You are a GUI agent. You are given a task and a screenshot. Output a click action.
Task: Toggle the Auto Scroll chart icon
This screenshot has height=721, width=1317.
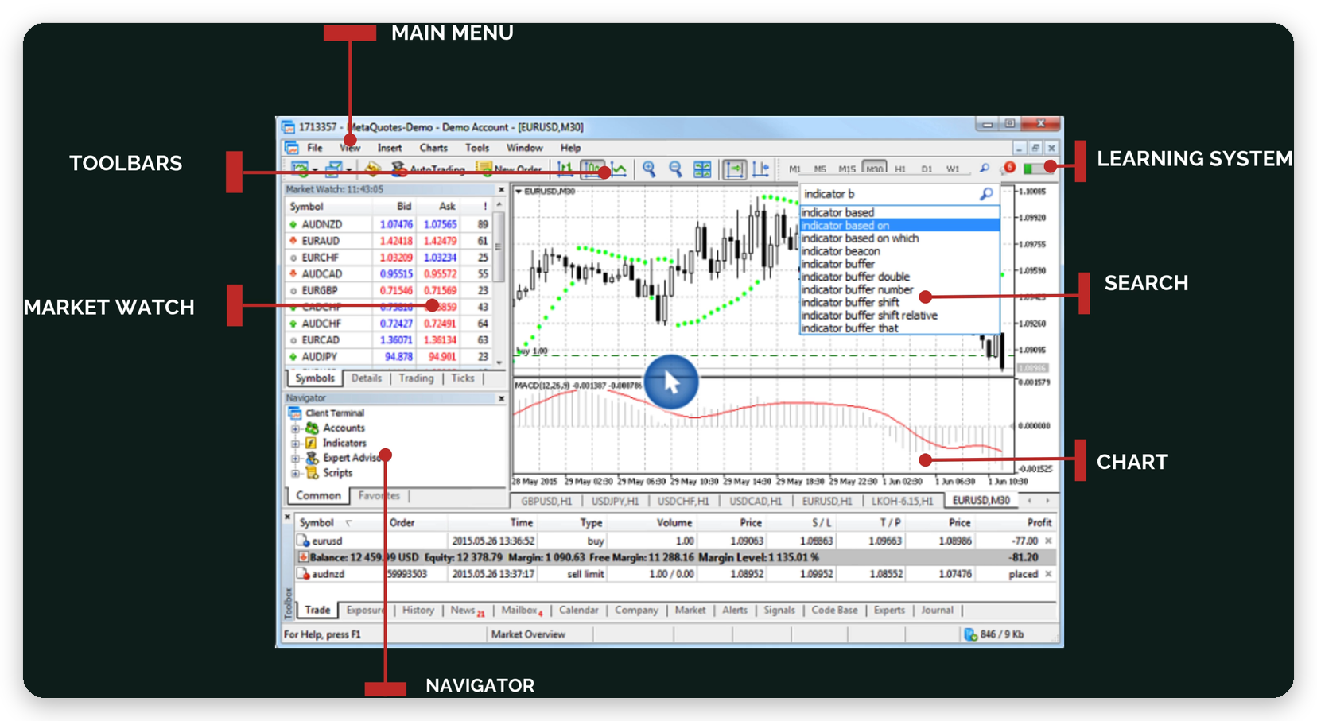click(733, 169)
